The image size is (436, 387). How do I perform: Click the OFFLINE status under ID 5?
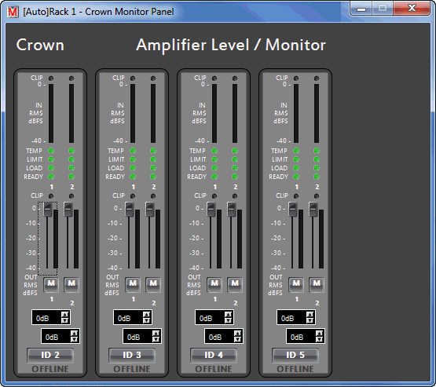[x=295, y=369]
